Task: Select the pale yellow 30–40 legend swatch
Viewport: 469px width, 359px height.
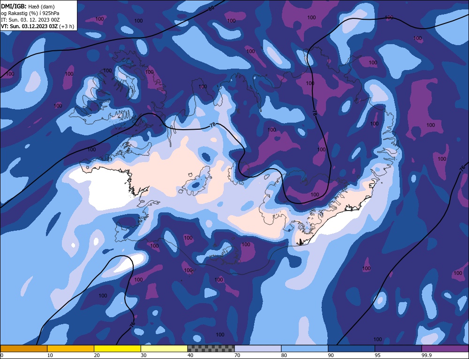Action: coord(164,349)
